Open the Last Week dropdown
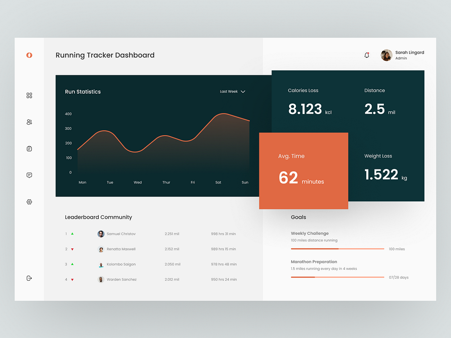451x338 pixels. [230, 91]
